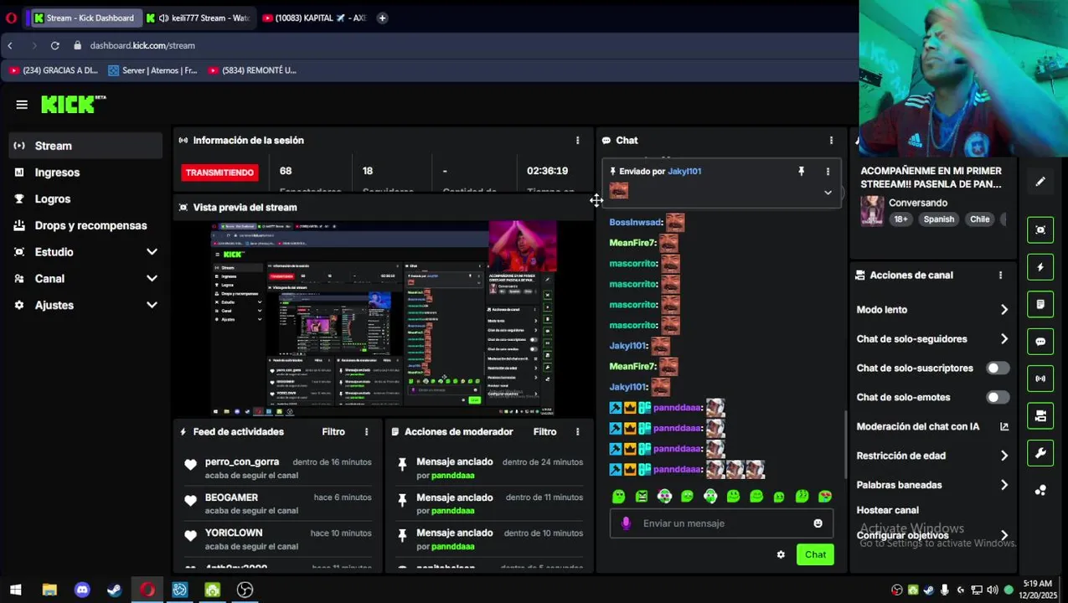Click the lightning bolt sidebar icon
The height and width of the screenshot is (603, 1068).
(1040, 267)
